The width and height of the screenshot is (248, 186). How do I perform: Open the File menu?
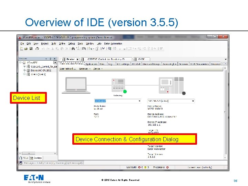coord(22,43)
